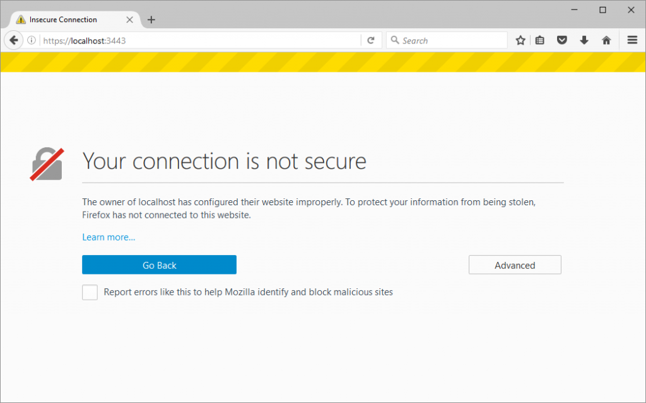
Task: Bookmark this page with star icon
Action: tap(520, 40)
